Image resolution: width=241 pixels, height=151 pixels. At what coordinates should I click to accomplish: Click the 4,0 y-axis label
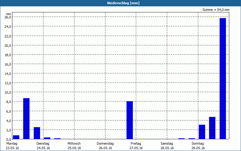coord(8,121)
